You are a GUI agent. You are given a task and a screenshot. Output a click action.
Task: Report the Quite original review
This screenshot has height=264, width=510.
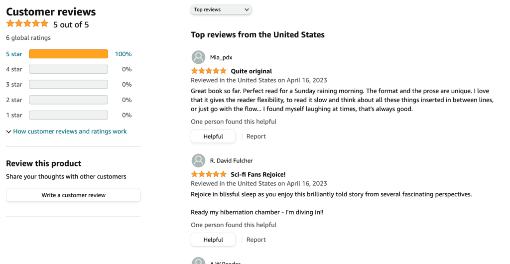(256, 136)
